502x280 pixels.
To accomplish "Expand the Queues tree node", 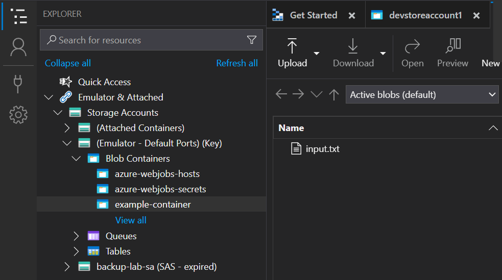I will pyautogui.click(x=77, y=236).
